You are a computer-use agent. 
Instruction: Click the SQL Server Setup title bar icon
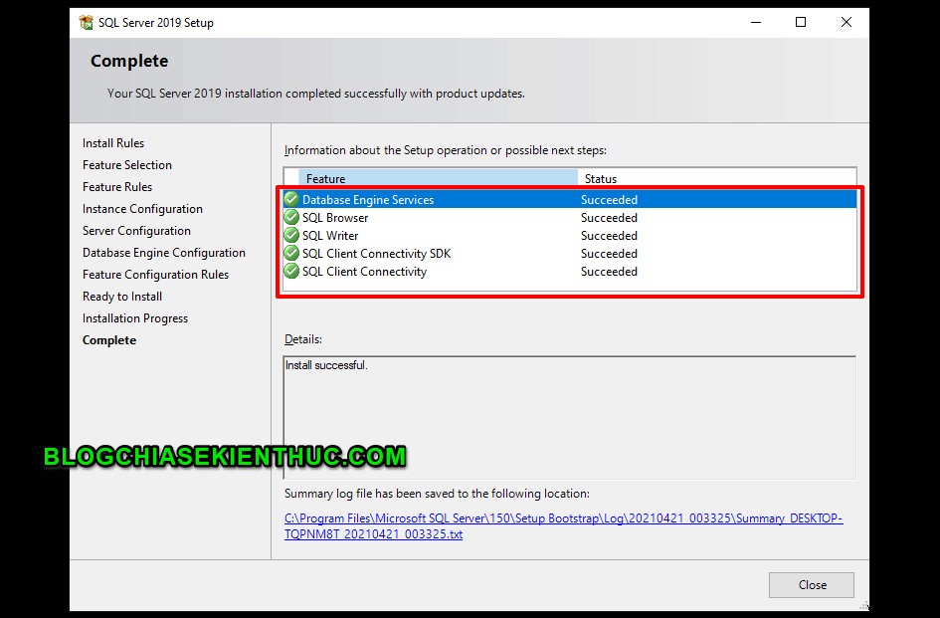tap(87, 23)
